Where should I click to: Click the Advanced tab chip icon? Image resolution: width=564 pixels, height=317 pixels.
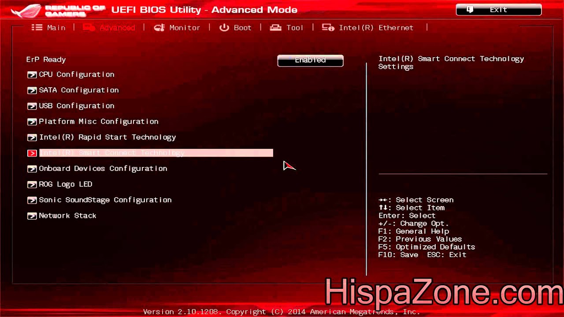89,27
